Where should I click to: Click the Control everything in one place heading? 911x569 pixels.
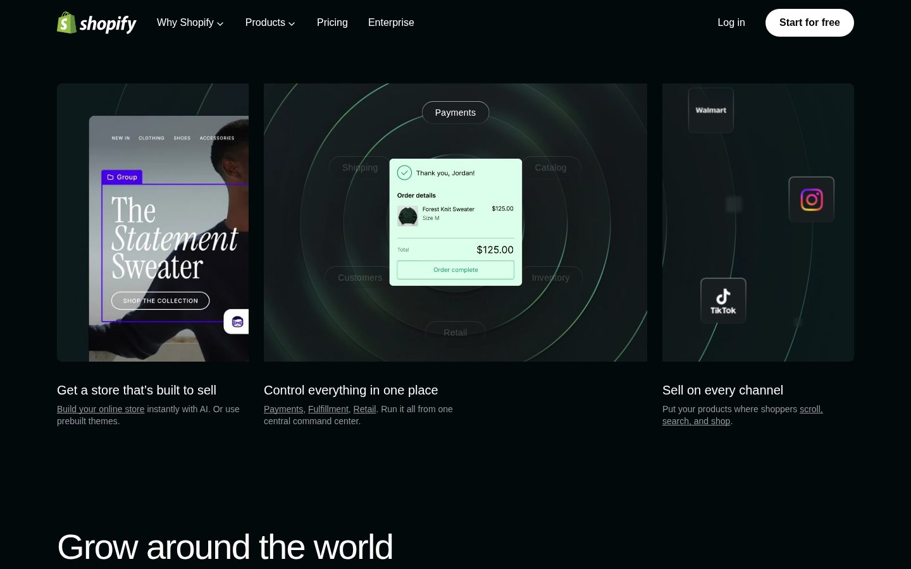pyautogui.click(x=351, y=390)
